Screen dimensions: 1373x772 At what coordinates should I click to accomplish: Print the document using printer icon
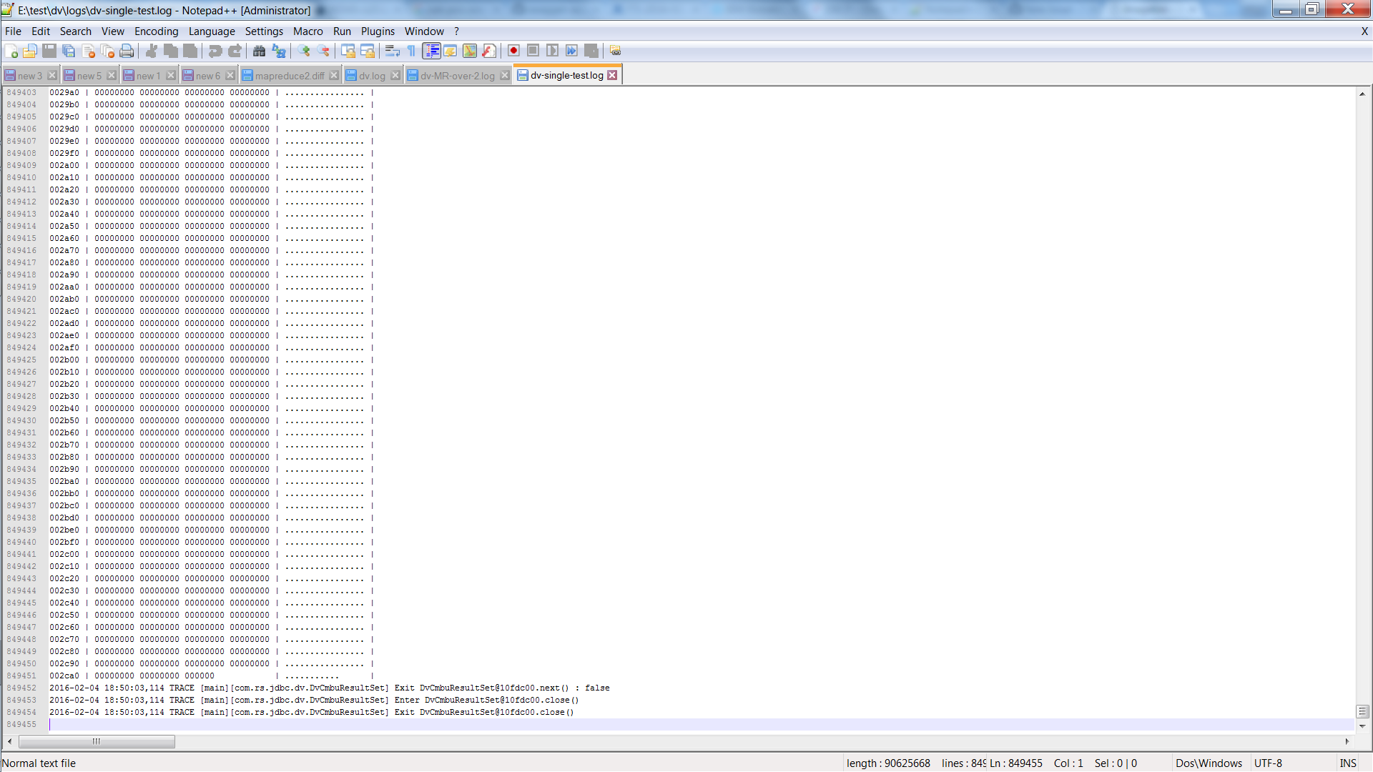[x=127, y=51]
